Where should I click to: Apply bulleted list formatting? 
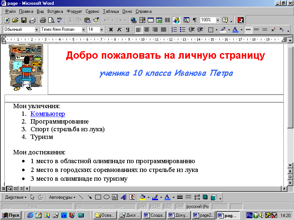click(x=183, y=30)
